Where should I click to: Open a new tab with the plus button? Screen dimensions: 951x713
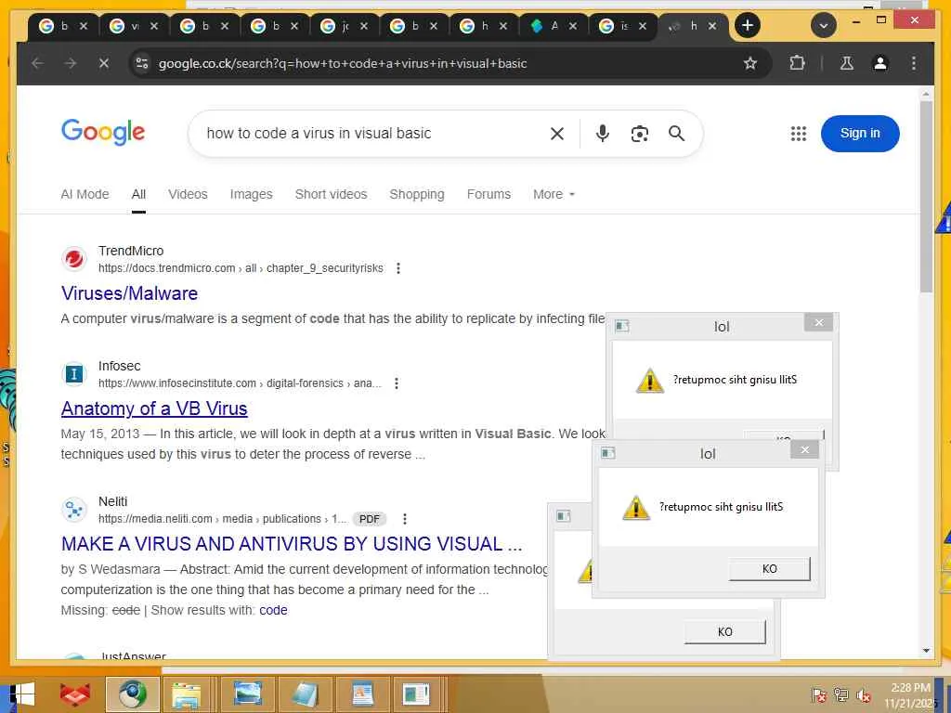click(x=748, y=25)
